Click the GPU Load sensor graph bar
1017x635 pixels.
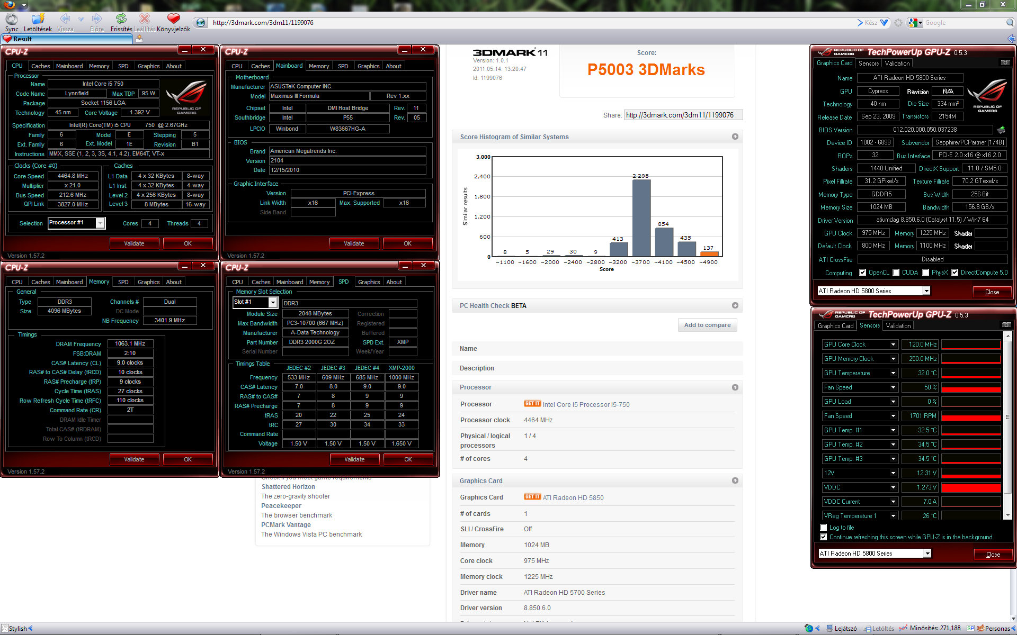click(x=971, y=402)
